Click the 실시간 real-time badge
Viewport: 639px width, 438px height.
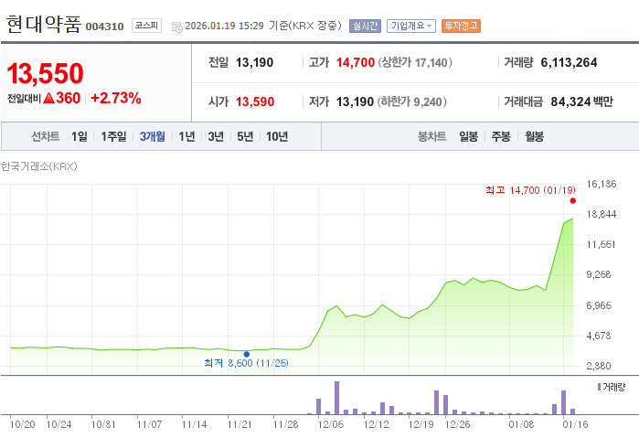pyautogui.click(x=365, y=27)
